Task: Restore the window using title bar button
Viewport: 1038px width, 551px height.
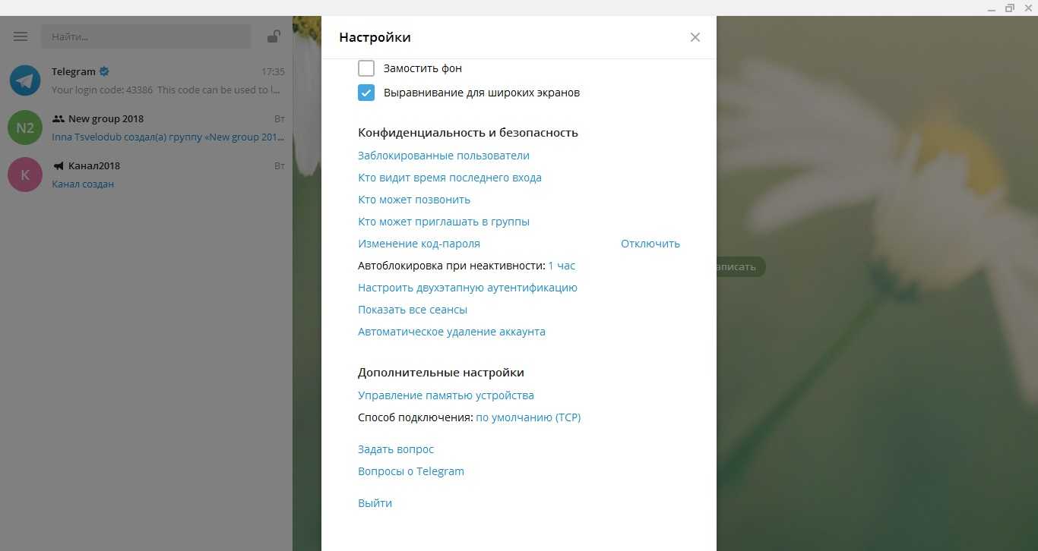Action: coord(1010,8)
